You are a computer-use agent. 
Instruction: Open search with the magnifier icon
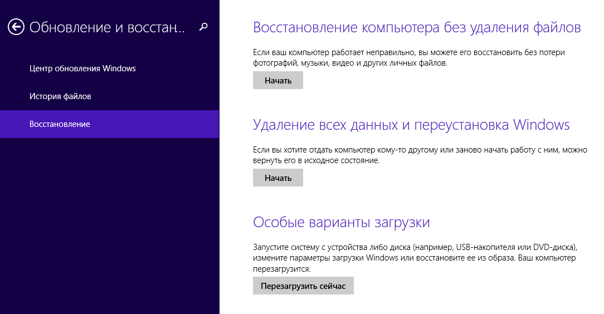point(204,27)
